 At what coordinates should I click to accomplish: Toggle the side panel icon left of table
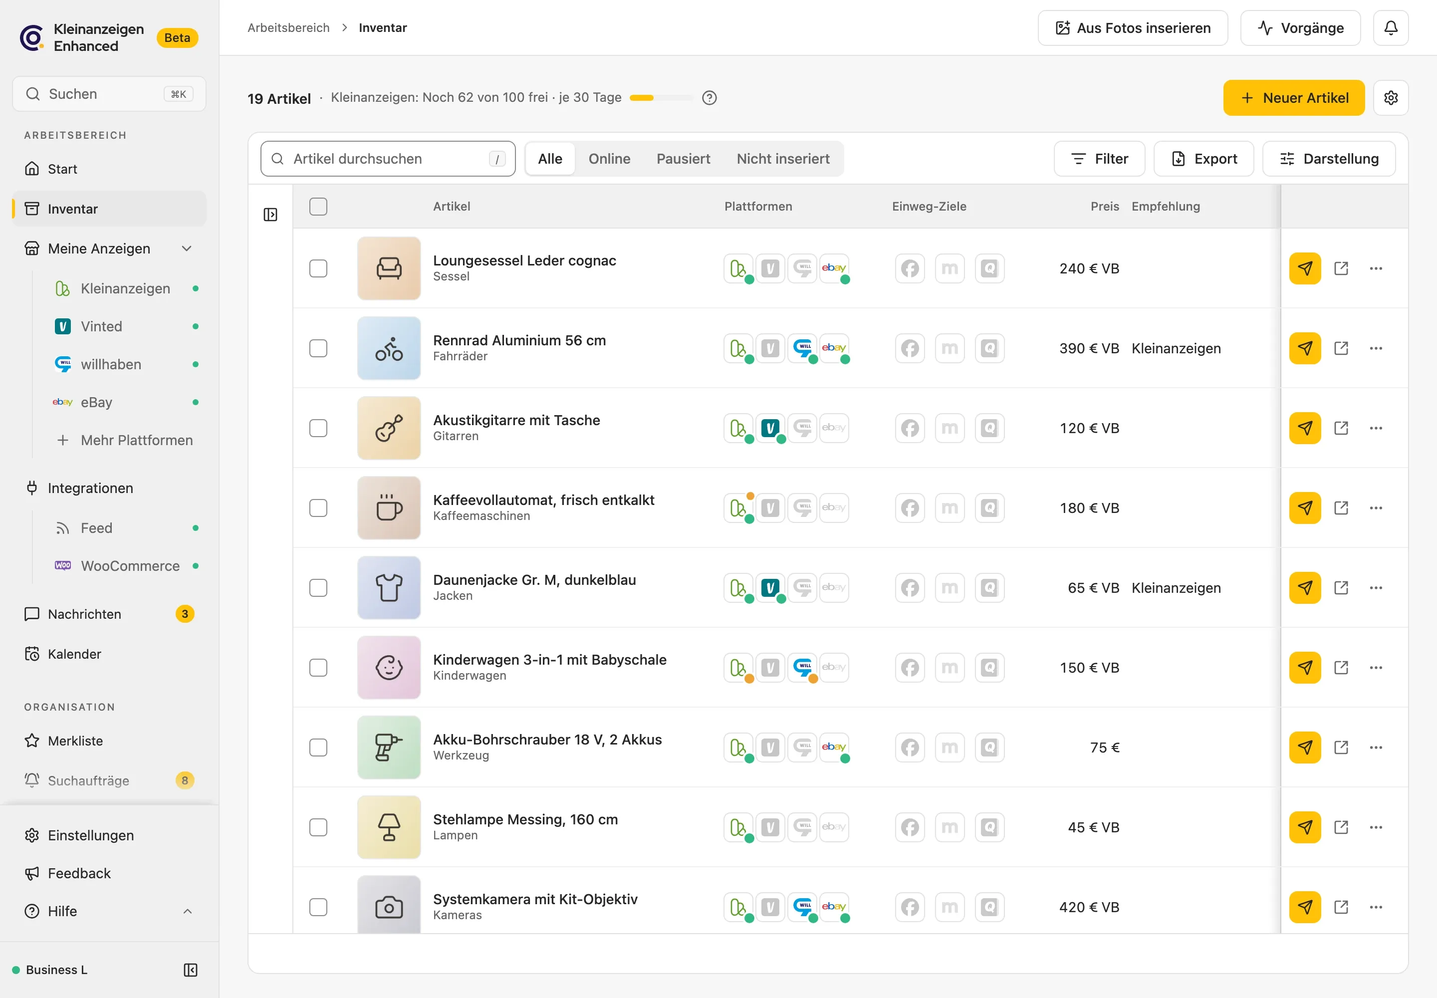(x=270, y=215)
